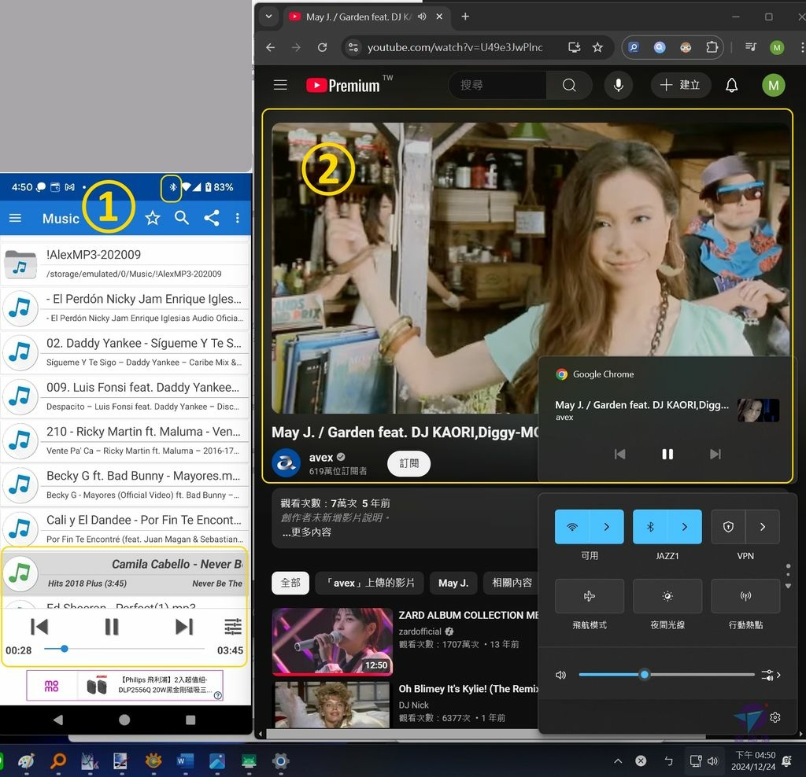Skip to next track in music app

pyautogui.click(x=184, y=626)
